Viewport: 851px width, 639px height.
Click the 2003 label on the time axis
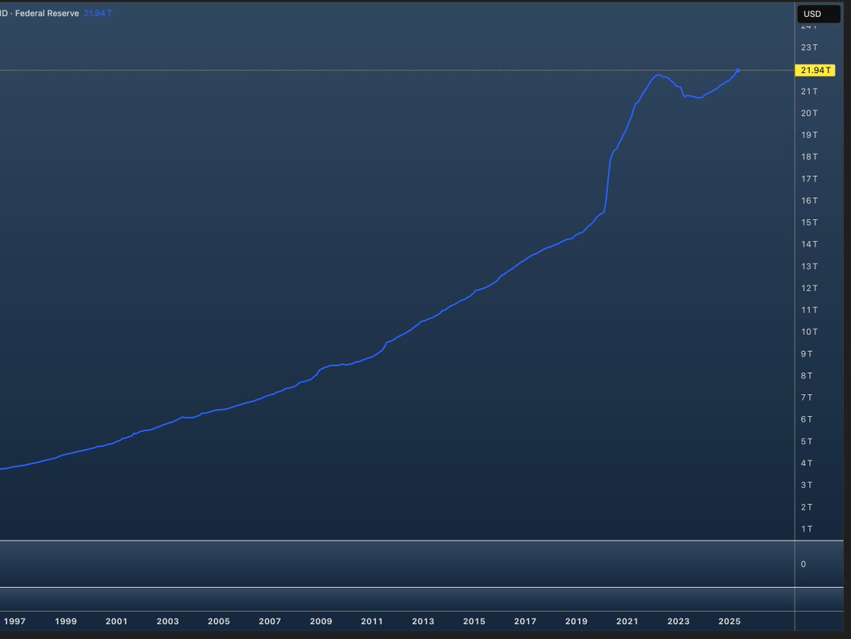(168, 621)
